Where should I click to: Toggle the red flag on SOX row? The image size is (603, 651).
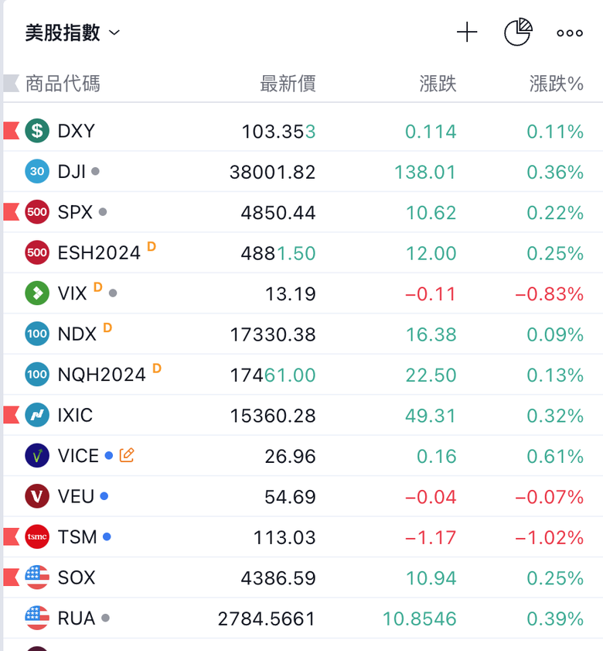11,577
